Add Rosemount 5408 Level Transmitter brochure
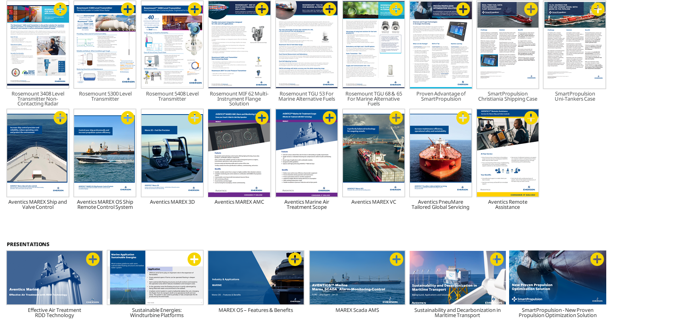This screenshot has width=680, height=323. (x=195, y=9)
